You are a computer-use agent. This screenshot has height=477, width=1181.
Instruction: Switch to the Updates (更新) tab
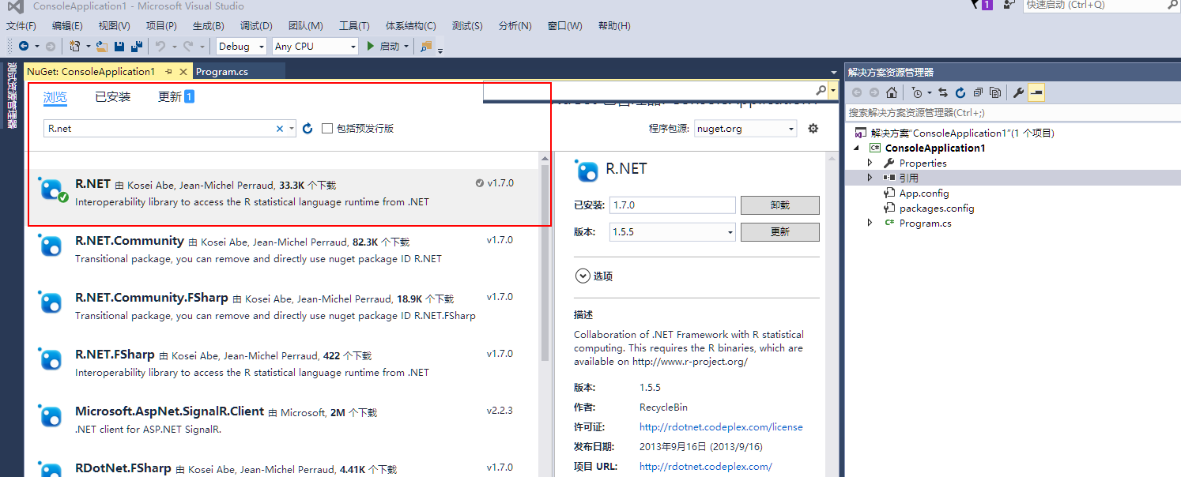coord(176,97)
